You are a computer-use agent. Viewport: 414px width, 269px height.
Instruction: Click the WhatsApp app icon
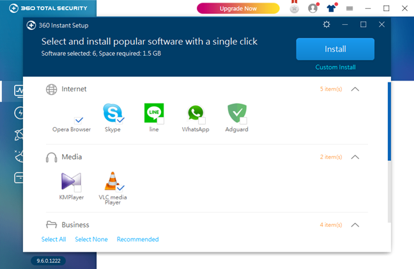(x=195, y=113)
